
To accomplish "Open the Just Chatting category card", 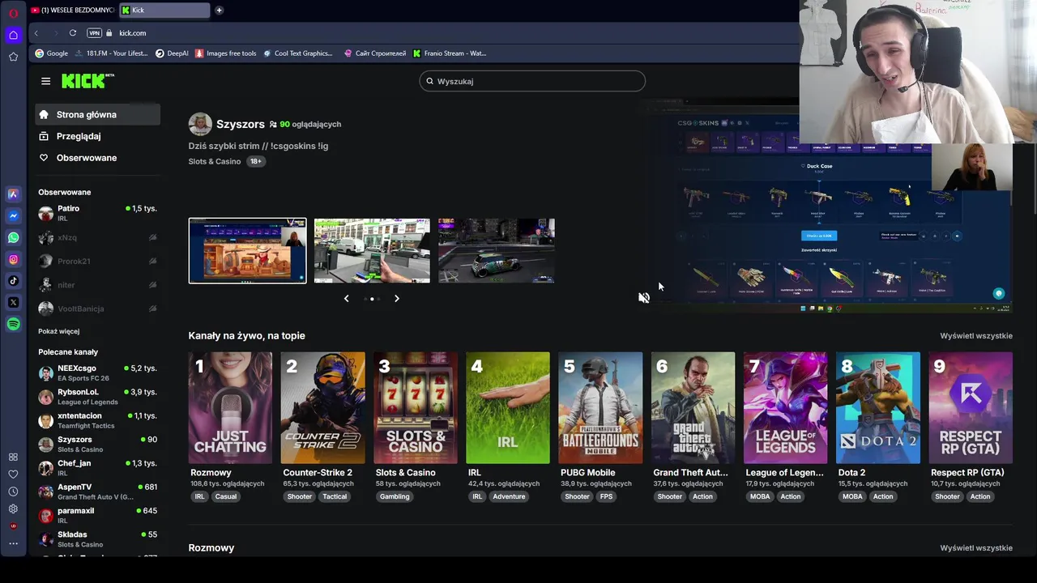I will (x=230, y=407).
